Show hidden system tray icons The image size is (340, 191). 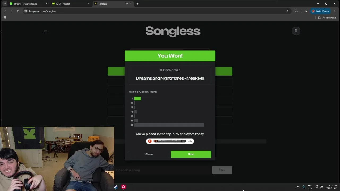point(298,187)
